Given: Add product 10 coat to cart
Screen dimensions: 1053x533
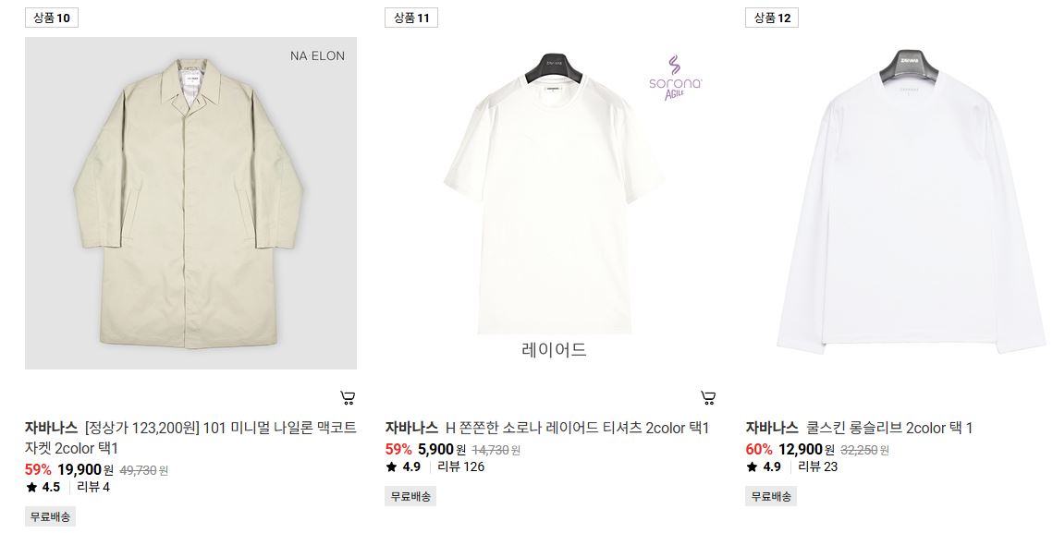Looking at the screenshot, I should [x=348, y=398].
